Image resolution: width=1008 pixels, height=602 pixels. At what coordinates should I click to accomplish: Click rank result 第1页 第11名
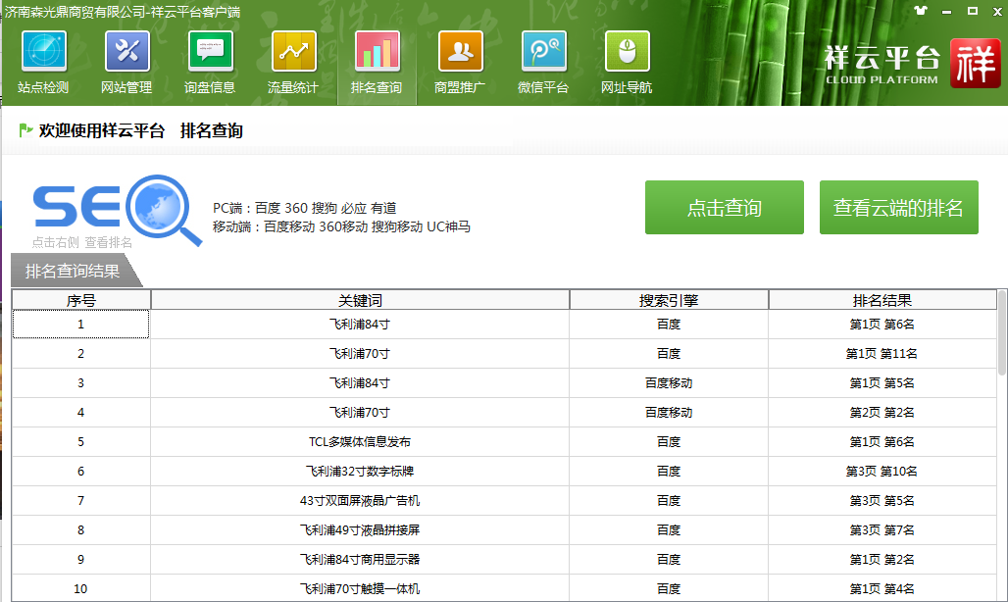click(882, 354)
